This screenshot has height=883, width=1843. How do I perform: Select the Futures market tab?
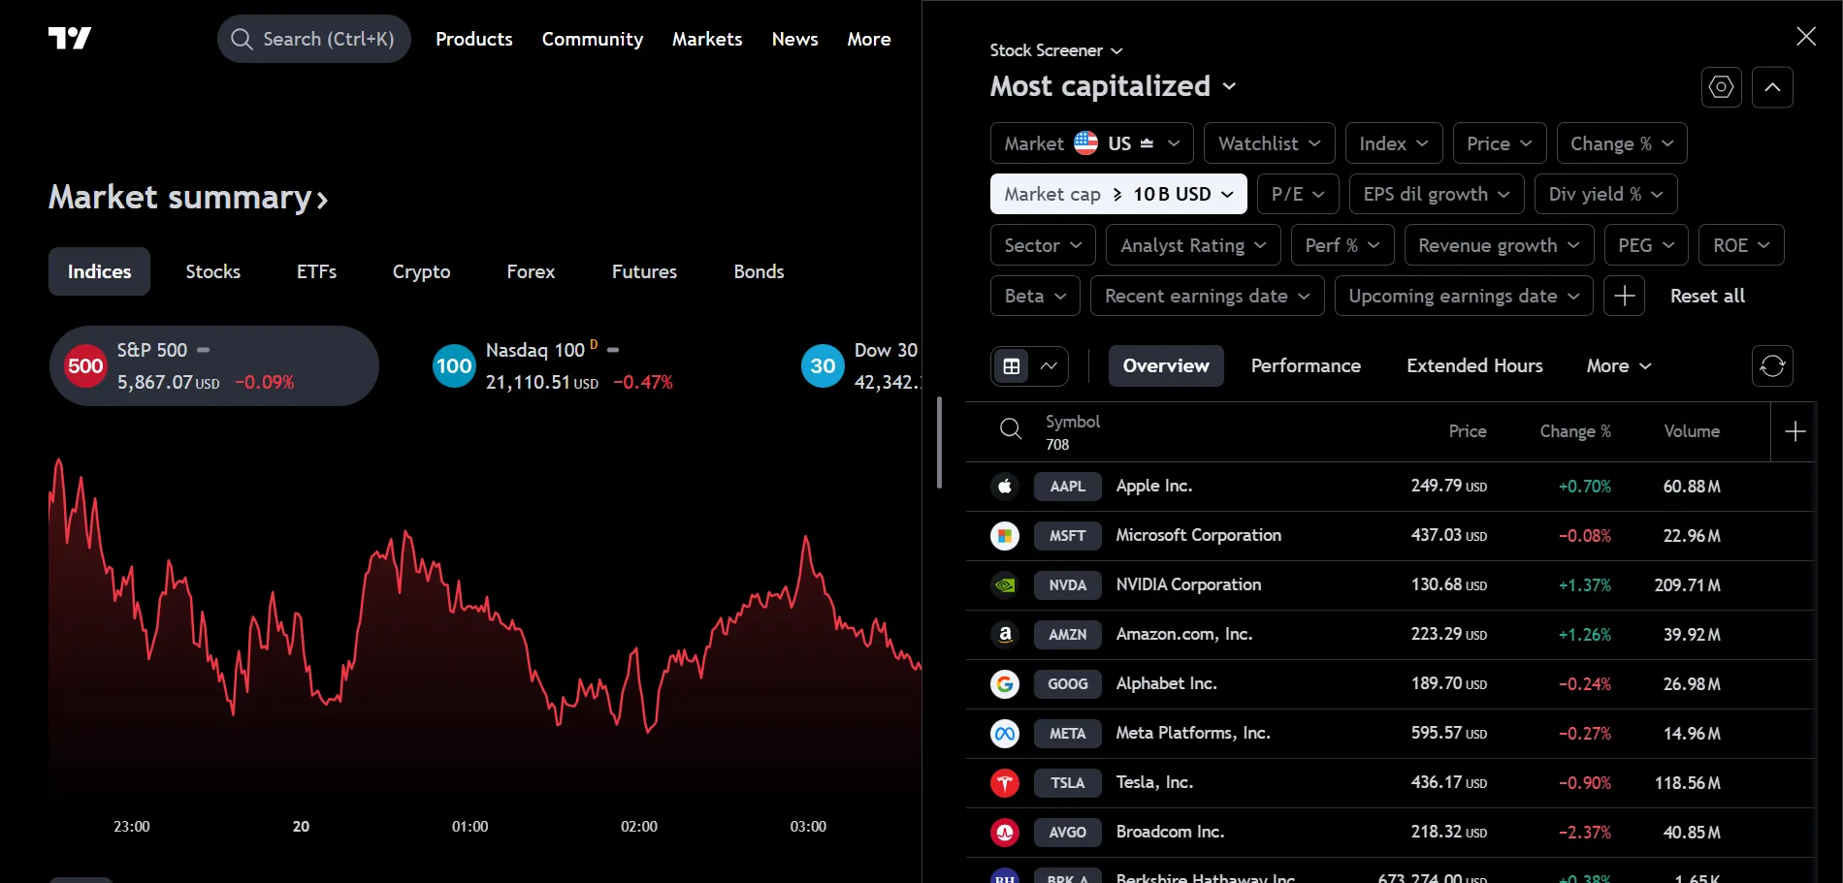click(x=644, y=271)
